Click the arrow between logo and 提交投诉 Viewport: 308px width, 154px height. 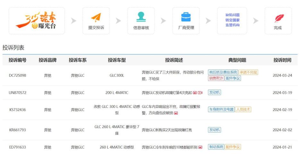(x=73, y=20)
